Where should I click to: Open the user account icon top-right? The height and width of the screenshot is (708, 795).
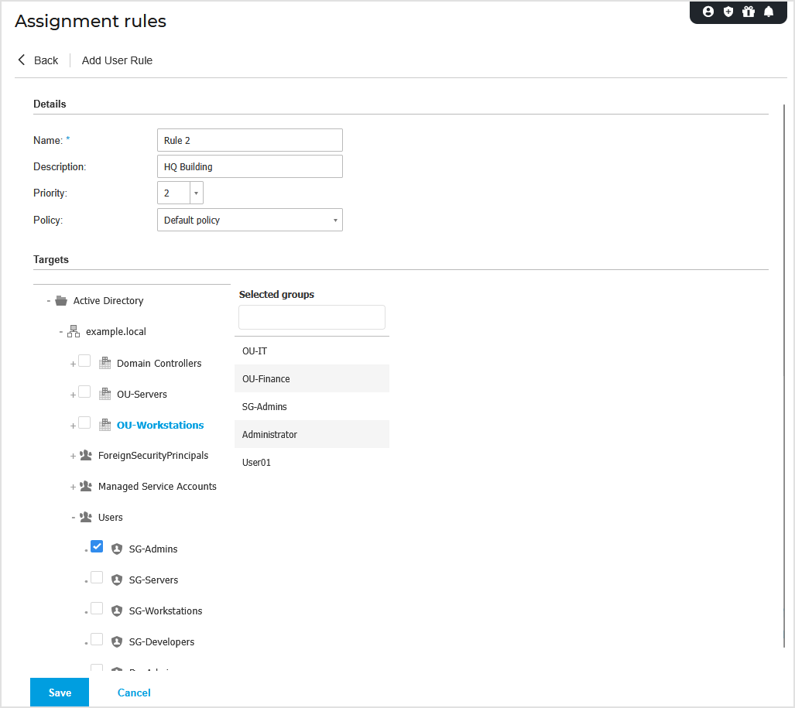coord(708,12)
